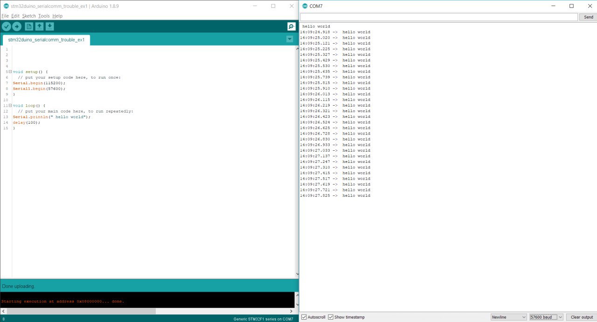Click the editor's horizontal scrollbar
The height and width of the screenshot is (322, 597).
[79, 312]
